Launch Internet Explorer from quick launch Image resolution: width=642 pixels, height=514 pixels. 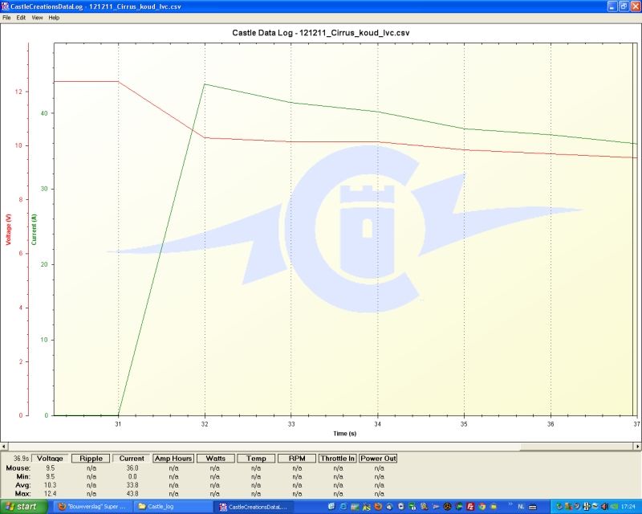pos(343,507)
